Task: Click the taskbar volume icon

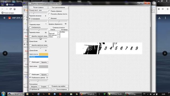Action: pyautogui.click(x=151, y=94)
